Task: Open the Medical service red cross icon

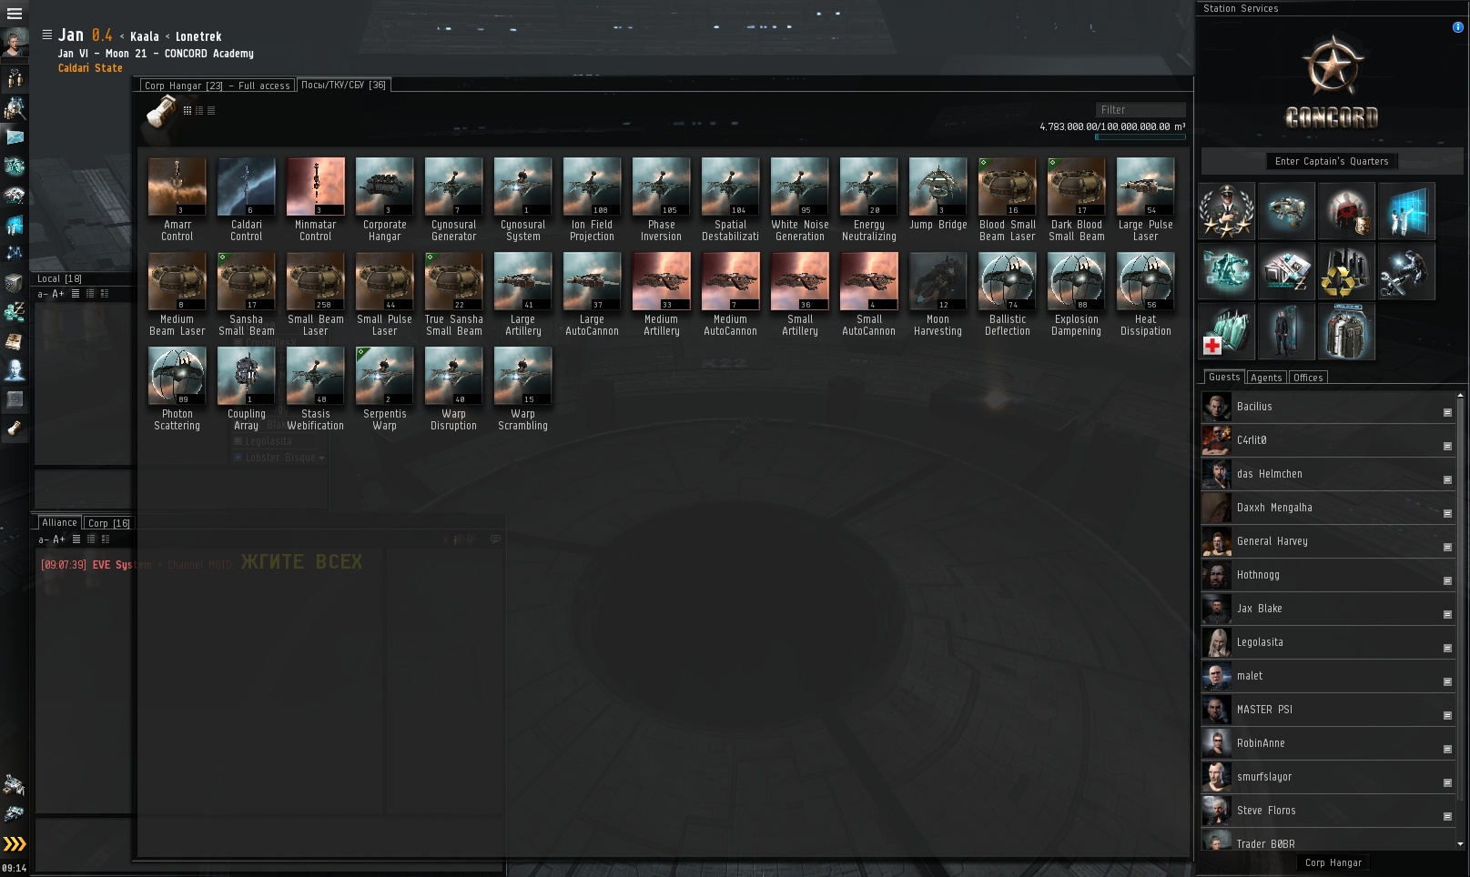Action: pyautogui.click(x=1226, y=331)
